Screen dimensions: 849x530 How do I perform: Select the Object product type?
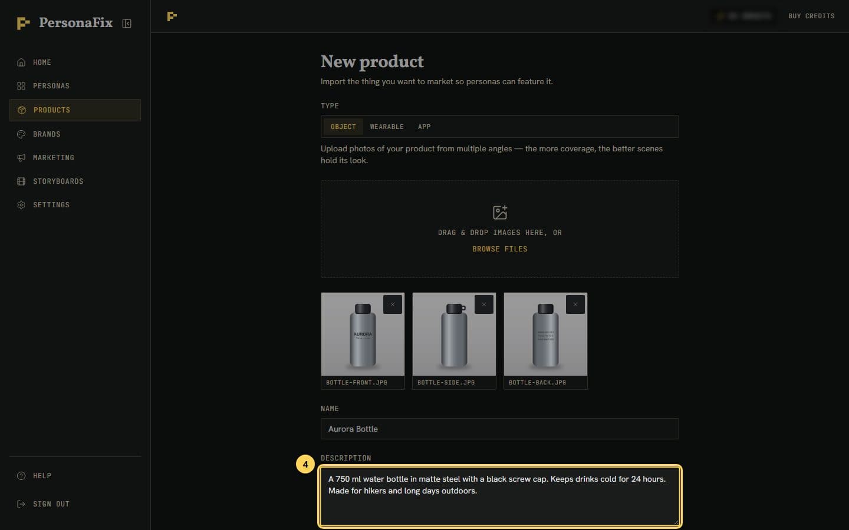[x=343, y=127]
